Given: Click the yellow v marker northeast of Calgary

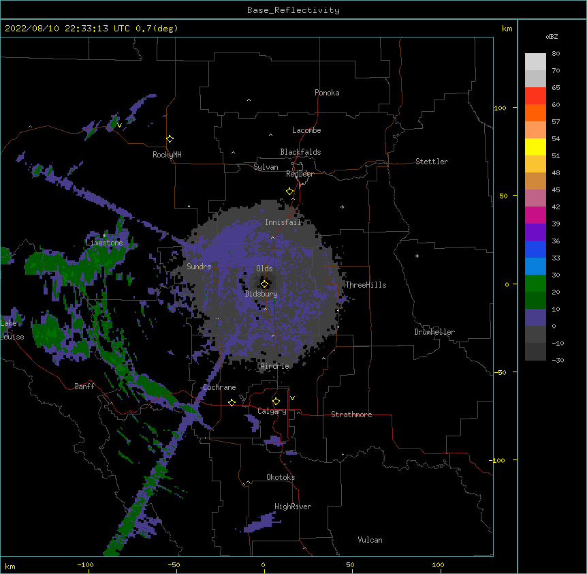Looking at the screenshot, I should 292,398.
